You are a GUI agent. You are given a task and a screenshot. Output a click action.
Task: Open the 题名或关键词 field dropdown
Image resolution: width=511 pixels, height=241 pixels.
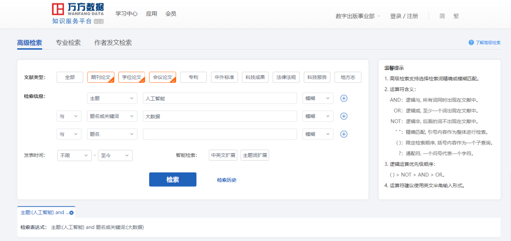(x=112, y=116)
